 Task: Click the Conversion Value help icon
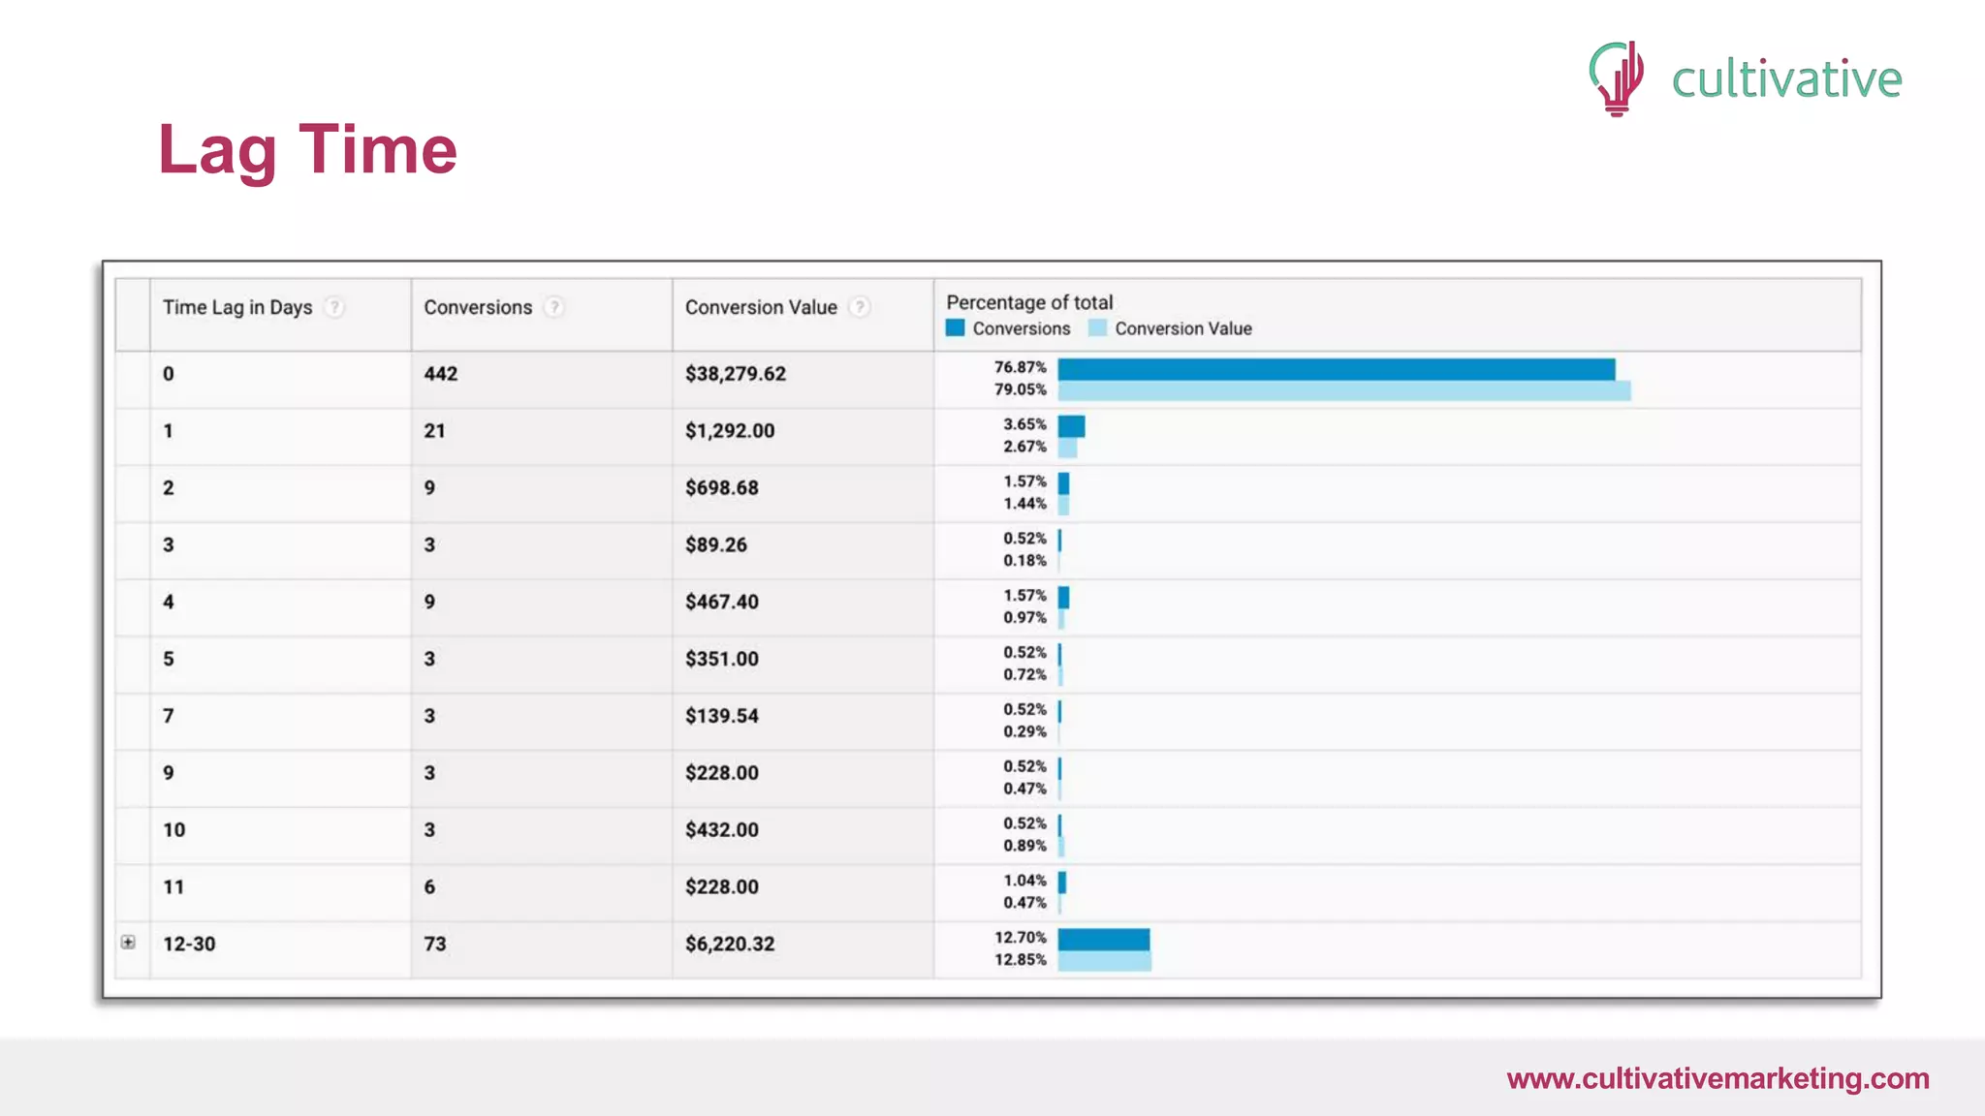pyautogui.click(x=860, y=307)
